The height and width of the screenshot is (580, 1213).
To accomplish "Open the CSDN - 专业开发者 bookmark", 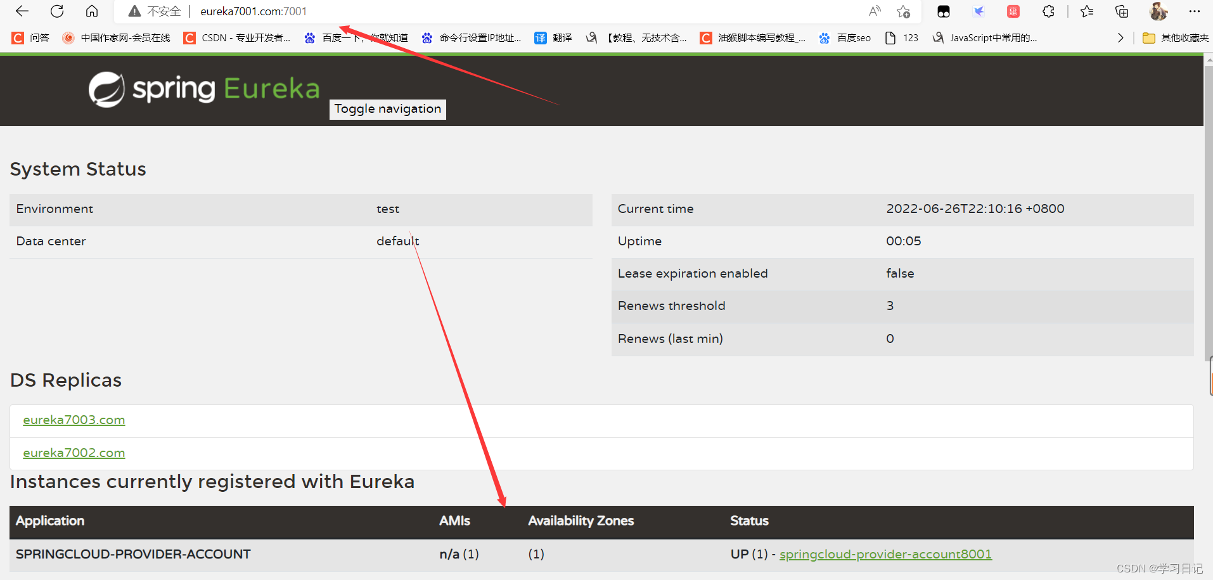I will pyautogui.click(x=237, y=38).
